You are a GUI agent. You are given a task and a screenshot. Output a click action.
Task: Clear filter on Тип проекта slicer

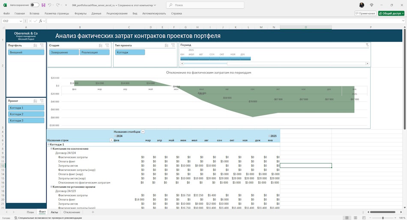(173, 45)
